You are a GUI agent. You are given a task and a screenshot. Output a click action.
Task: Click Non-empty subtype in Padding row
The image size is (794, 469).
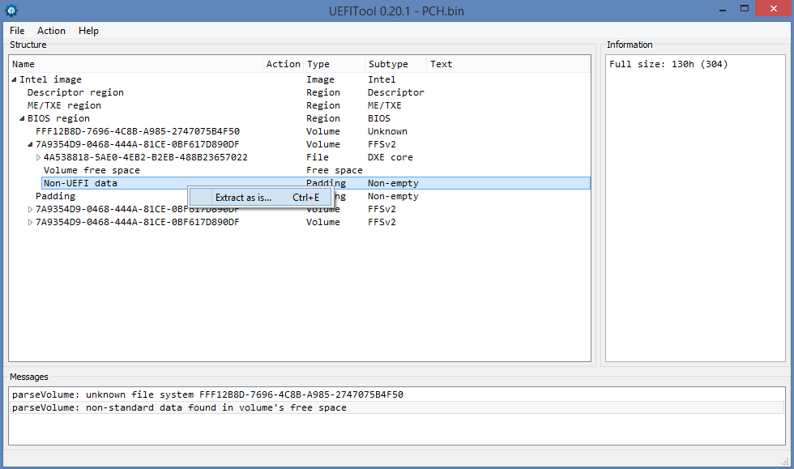(393, 197)
